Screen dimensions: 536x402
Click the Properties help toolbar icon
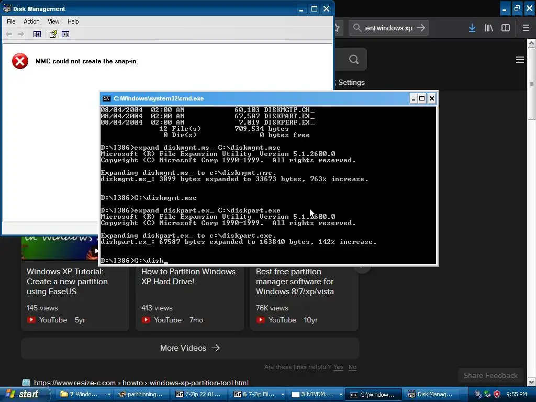53,34
